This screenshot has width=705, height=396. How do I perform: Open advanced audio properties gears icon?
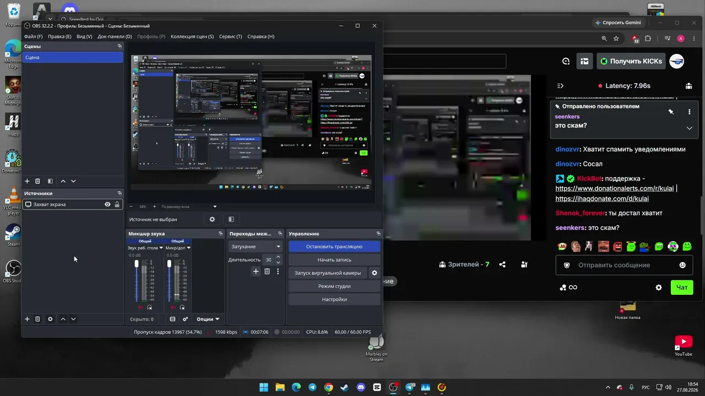click(186, 319)
